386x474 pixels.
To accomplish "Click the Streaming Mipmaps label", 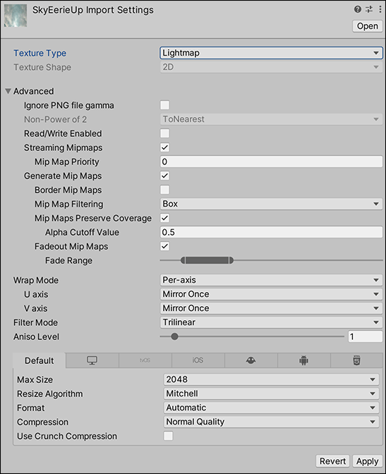I will pyautogui.click(x=64, y=147).
